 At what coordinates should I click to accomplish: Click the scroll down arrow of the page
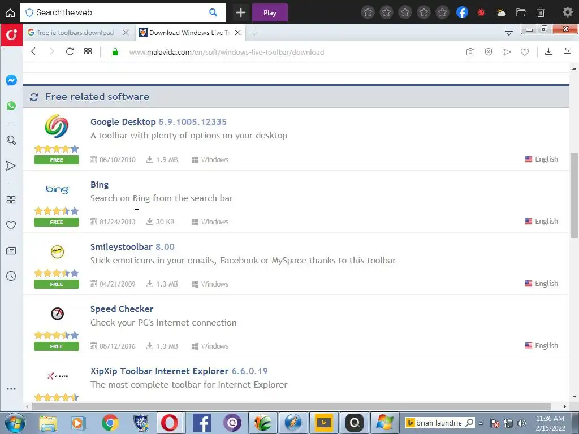574,397
